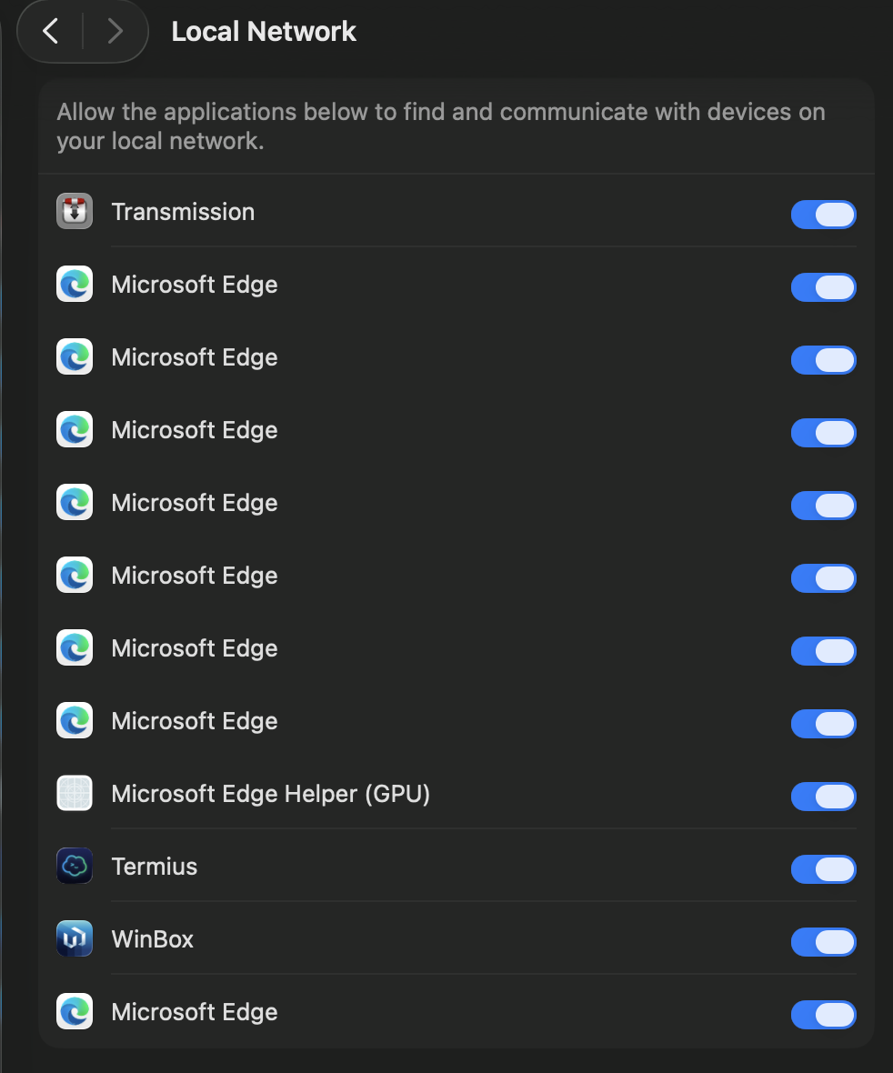Screen dimensions: 893x1073
Task: Click the Local Network page title
Action: 264,32
